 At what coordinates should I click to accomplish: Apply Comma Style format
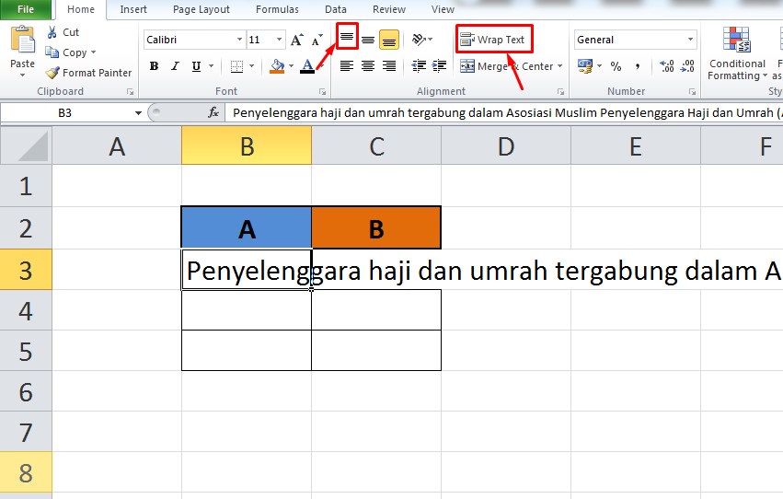[x=638, y=66]
